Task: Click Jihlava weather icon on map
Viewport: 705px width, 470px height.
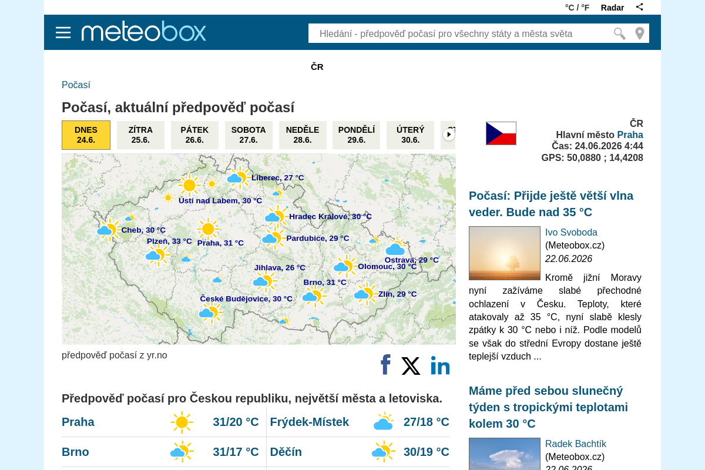Action: click(264, 281)
